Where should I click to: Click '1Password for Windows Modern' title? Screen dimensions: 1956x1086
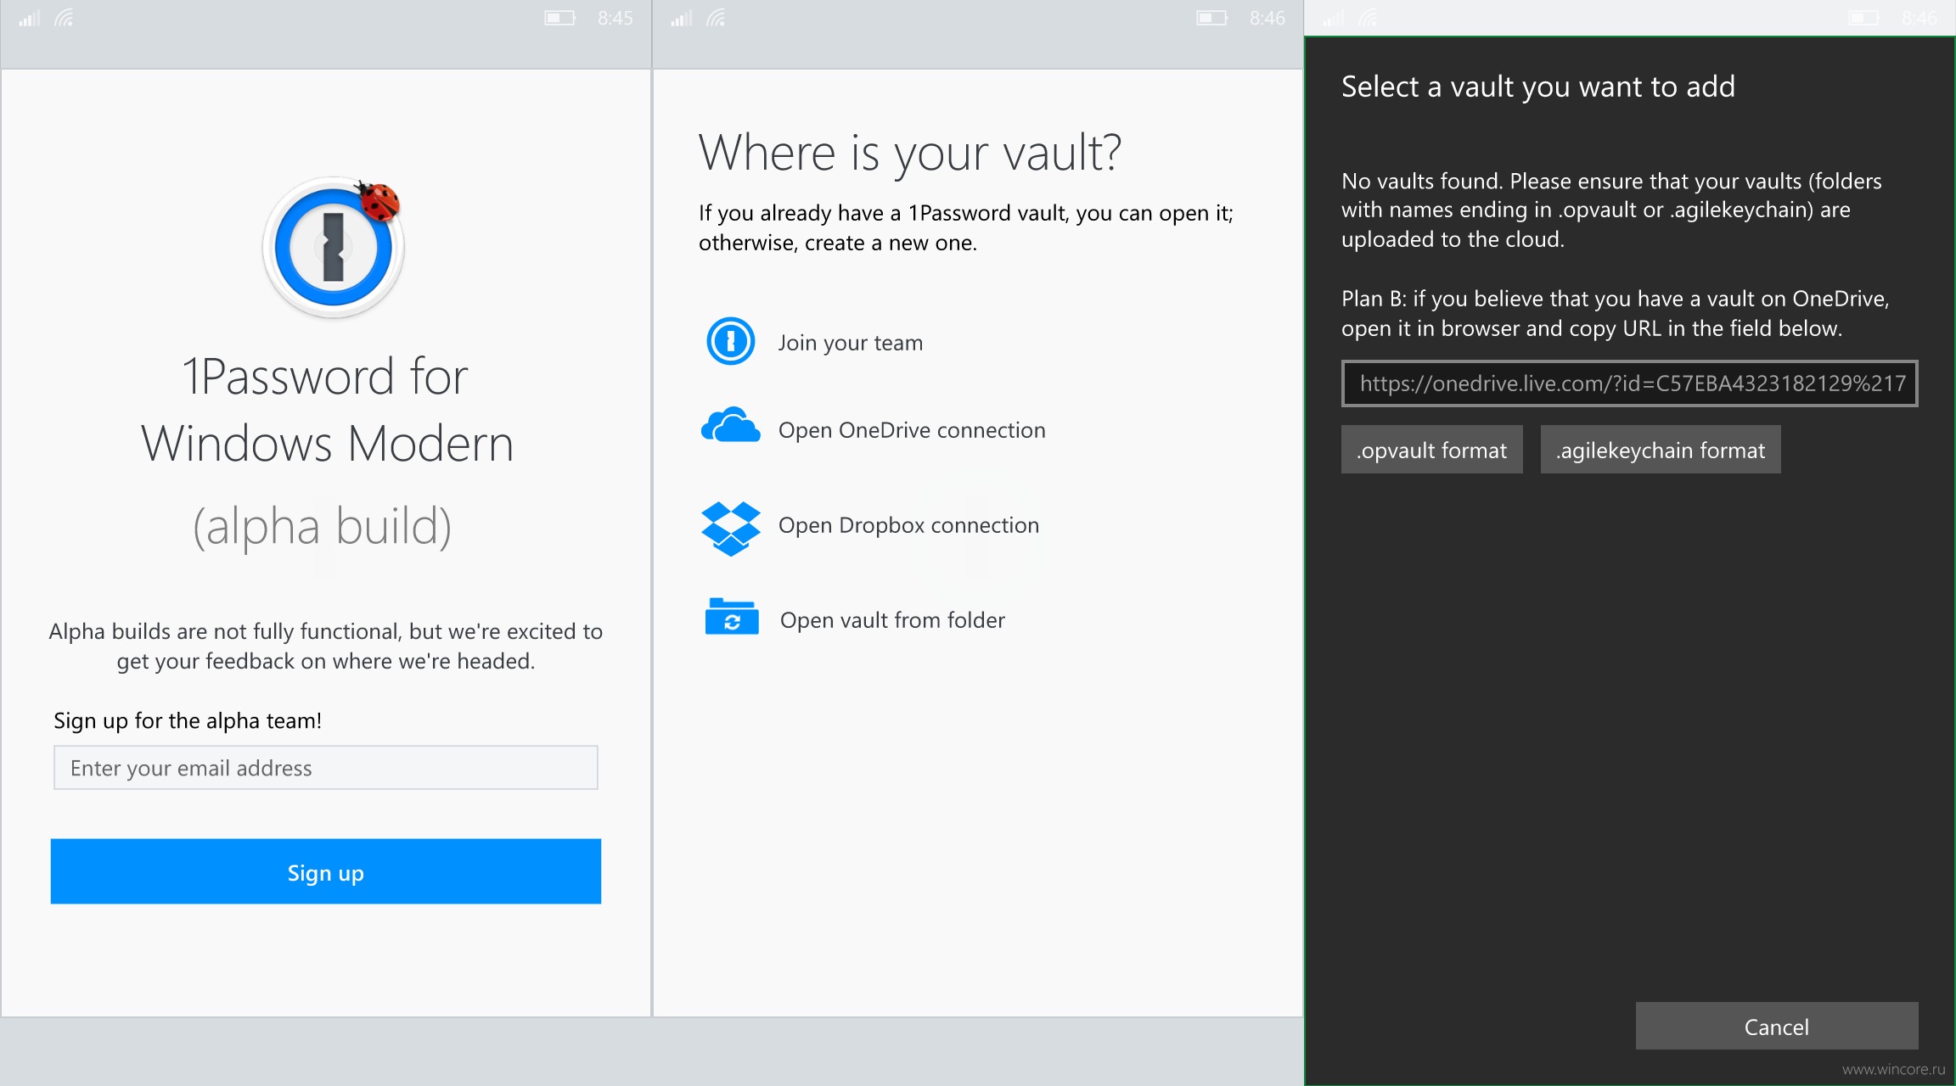click(326, 409)
